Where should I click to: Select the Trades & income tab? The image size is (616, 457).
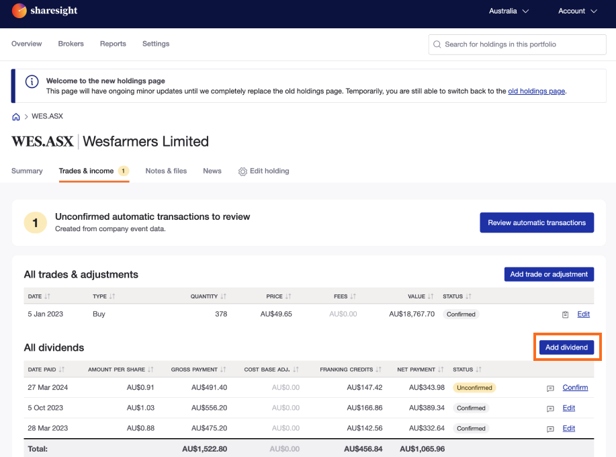[94, 171]
